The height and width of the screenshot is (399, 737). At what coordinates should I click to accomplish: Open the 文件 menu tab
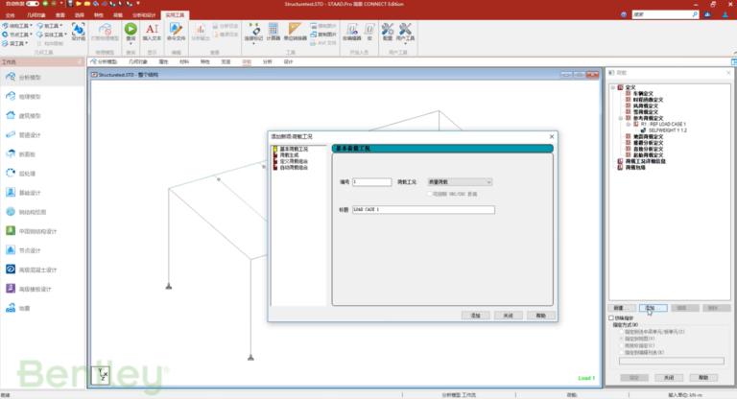pos(10,15)
